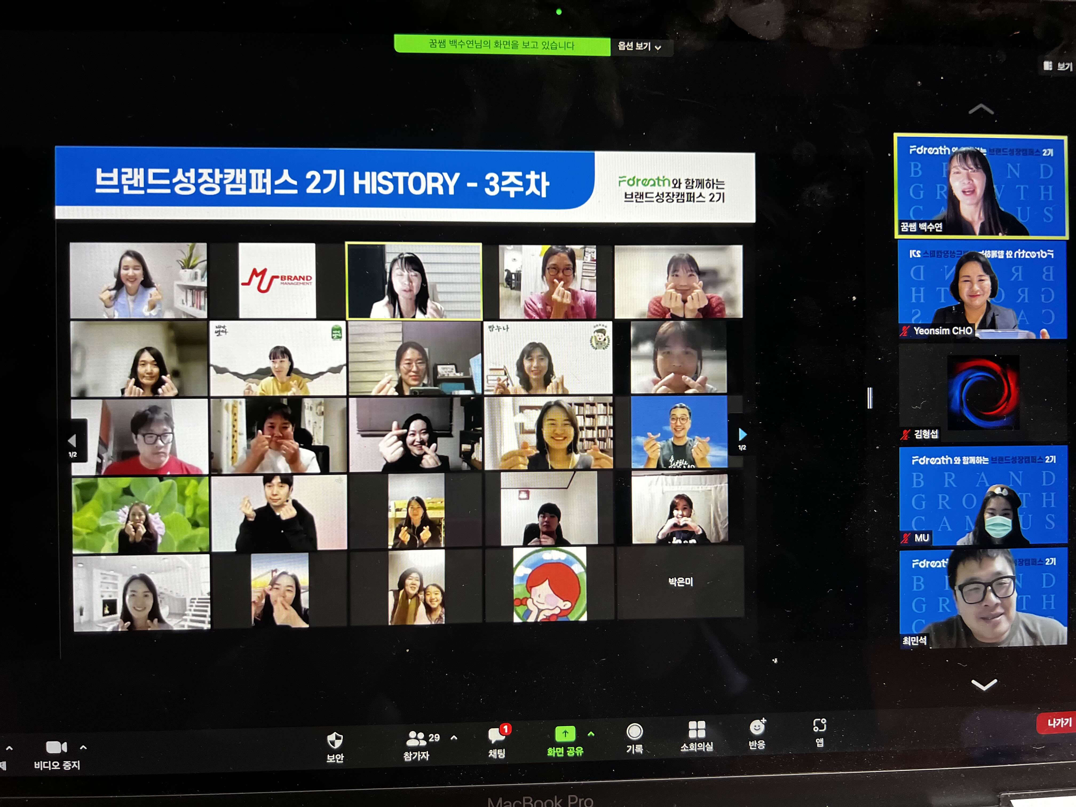Expand share screen options caret
This screenshot has width=1076, height=807.
click(591, 734)
